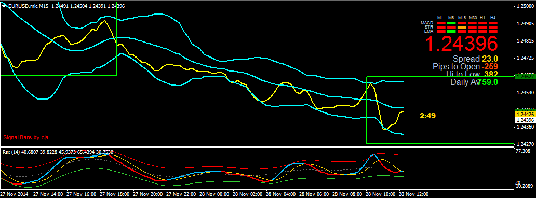Click the red EMA M1 signal bar
The height and width of the screenshot is (198, 537).
tap(441, 31)
